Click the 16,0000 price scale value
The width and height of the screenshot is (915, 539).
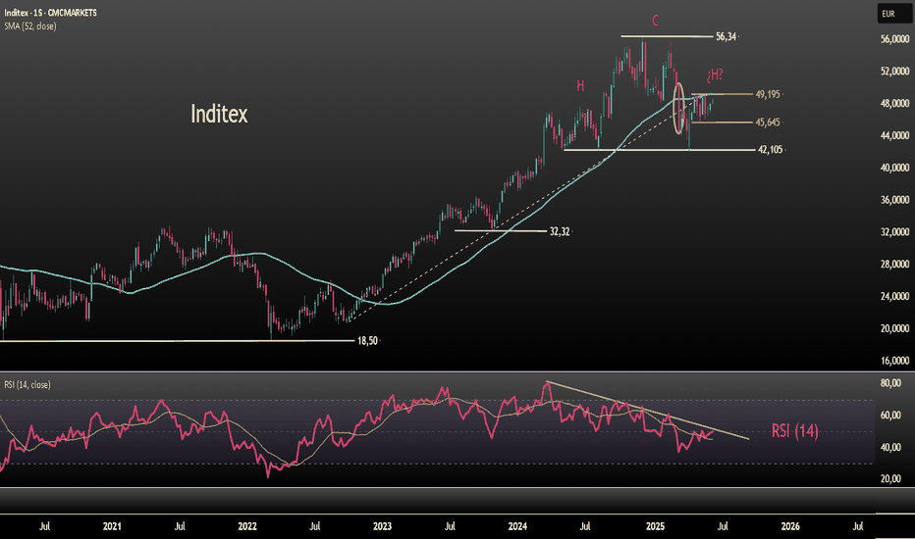click(x=894, y=361)
